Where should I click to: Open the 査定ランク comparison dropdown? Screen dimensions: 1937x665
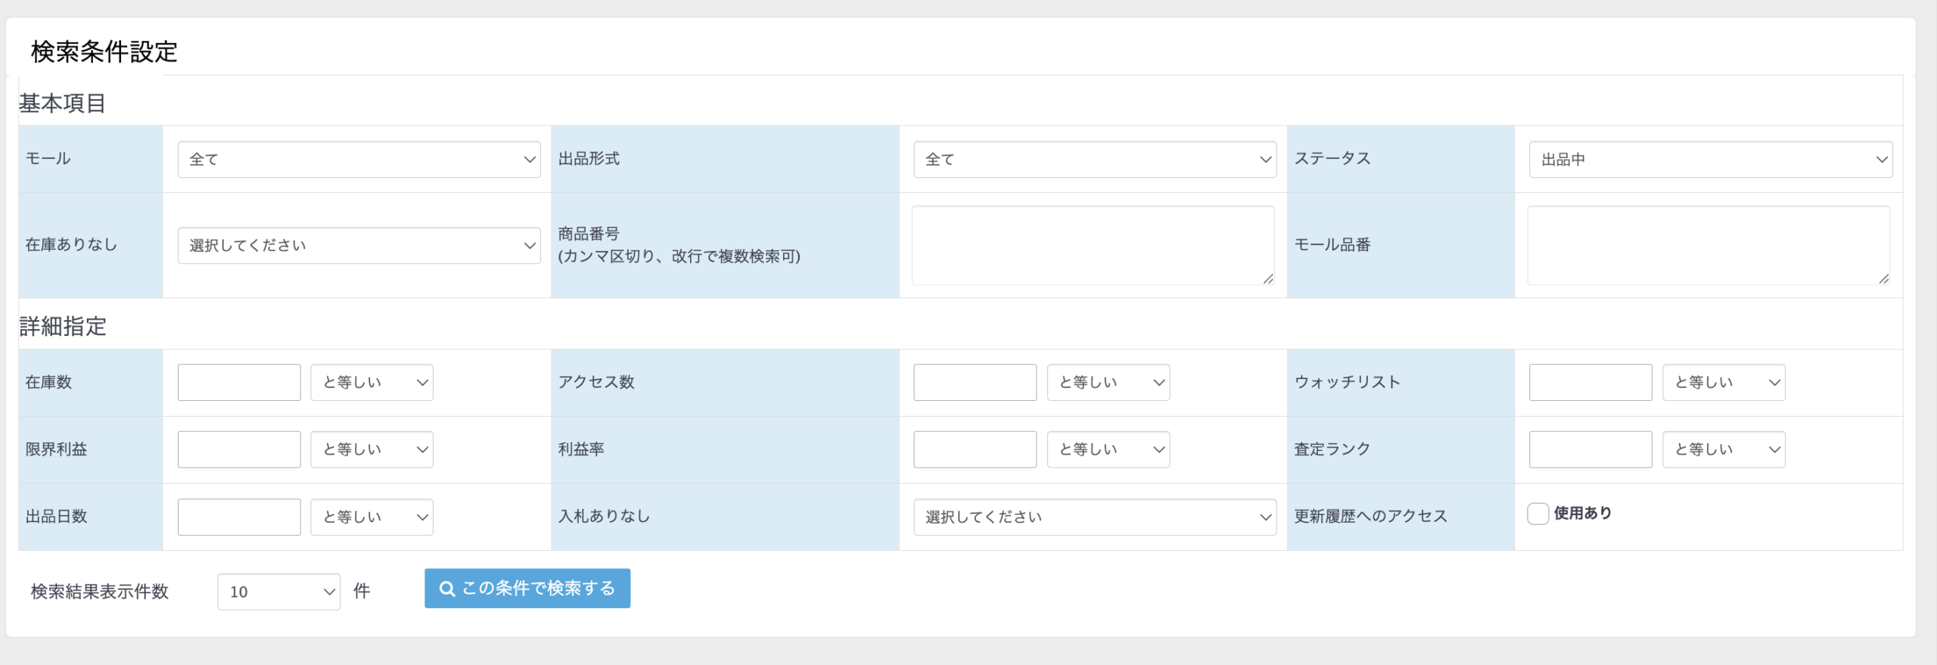pyautogui.click(x=1724, y=450)
